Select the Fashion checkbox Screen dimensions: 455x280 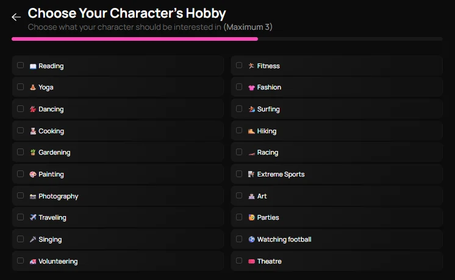click(x=239, y=87)
